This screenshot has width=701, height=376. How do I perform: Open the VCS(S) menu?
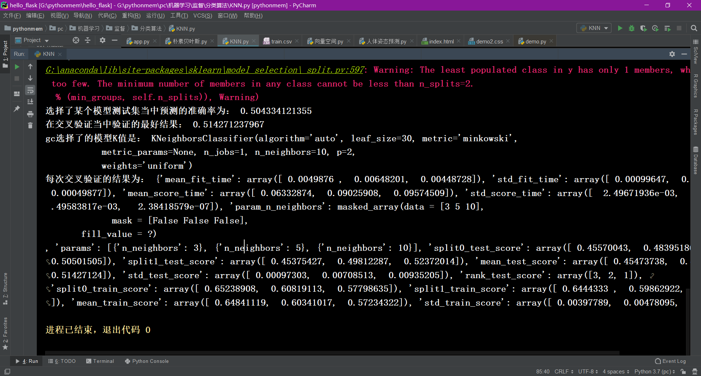point(203,16)
